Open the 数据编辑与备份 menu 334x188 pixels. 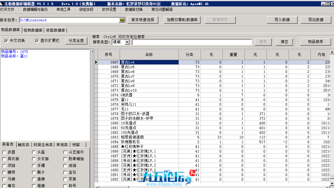pos(35,9)
